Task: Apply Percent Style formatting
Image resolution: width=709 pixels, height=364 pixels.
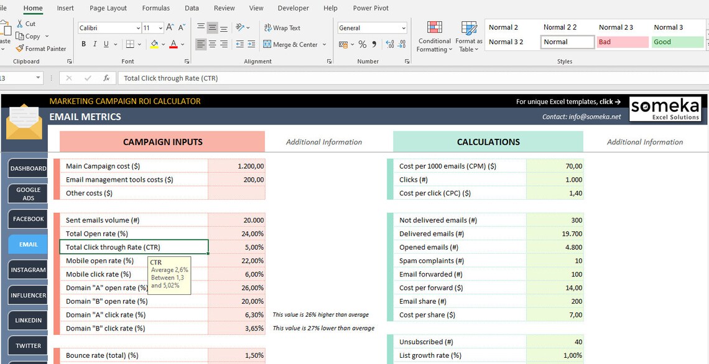Action: (x=361, y=44)
